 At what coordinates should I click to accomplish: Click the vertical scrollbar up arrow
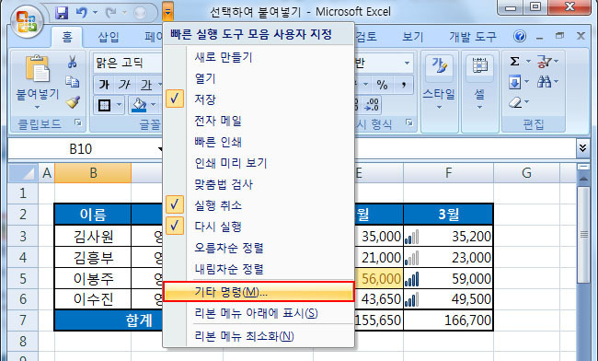coord(583,179)
